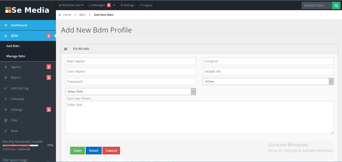Click the Monthly Bandwidth Transfer progress bar
Viewport: 342px width, 162px height.
tap(20, 145)
